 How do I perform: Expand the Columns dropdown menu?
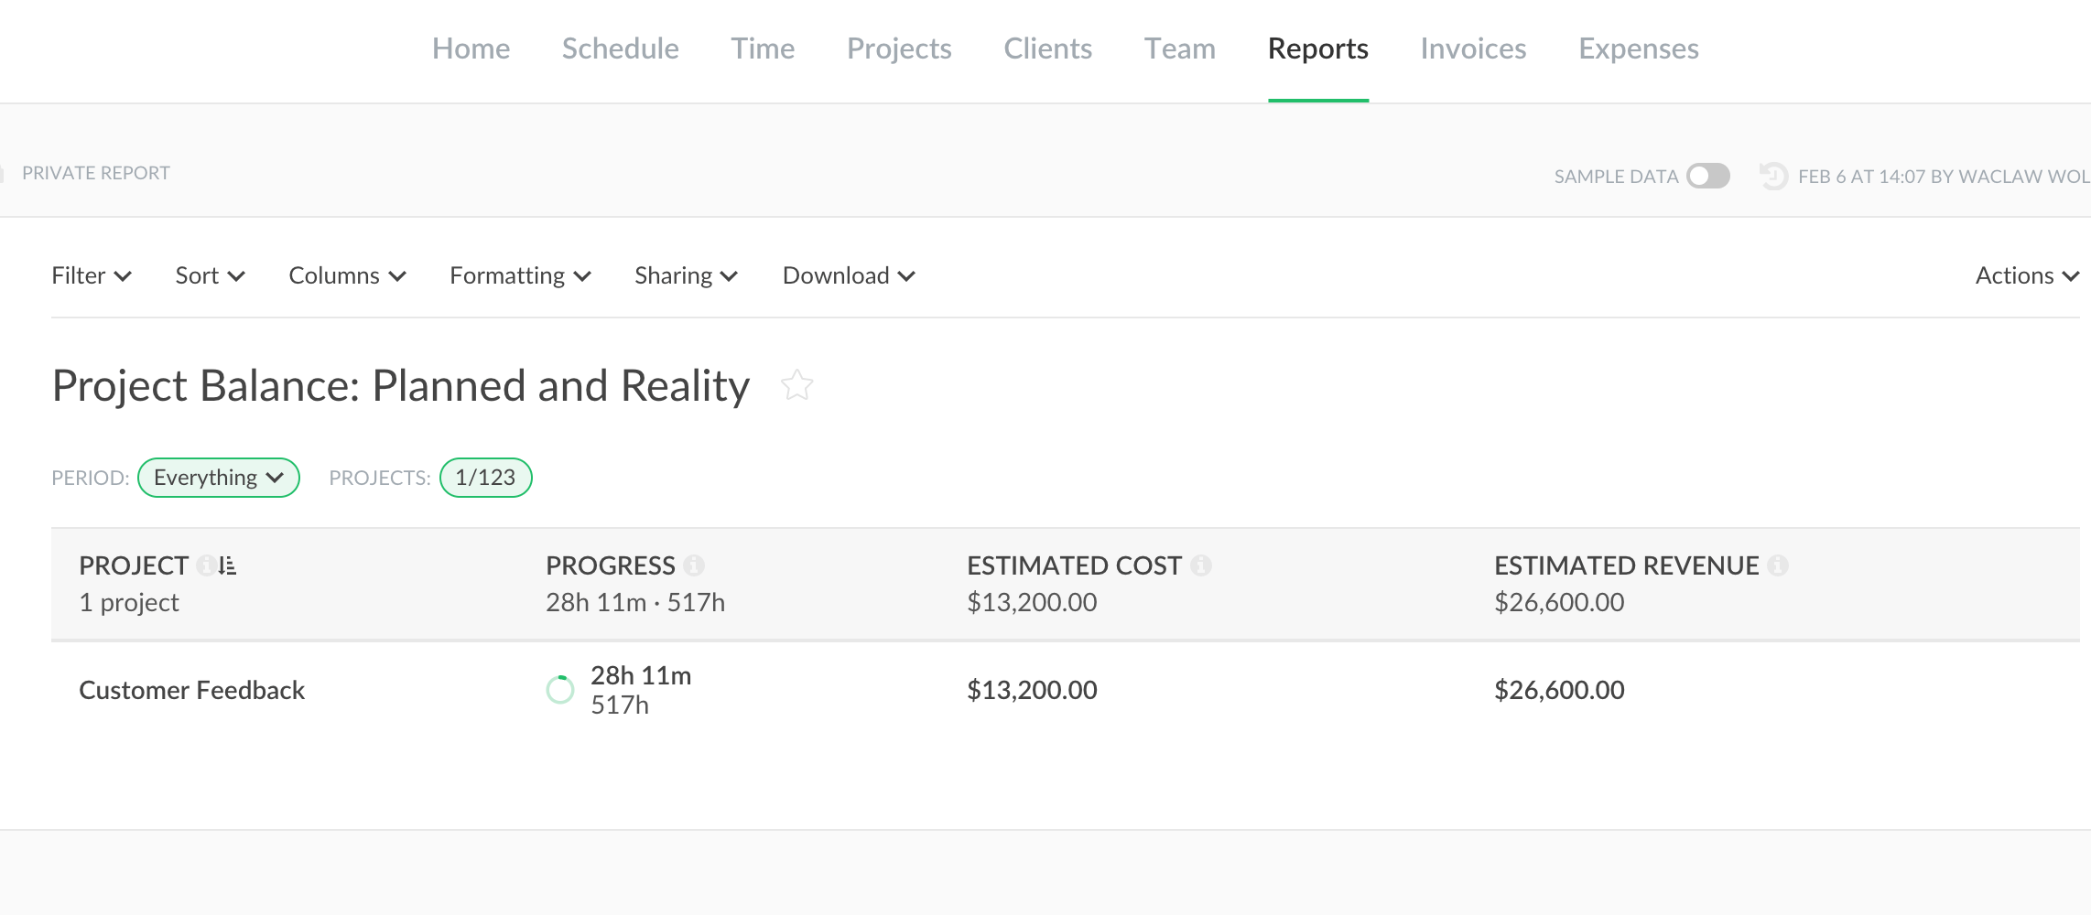tap(347, 275)
